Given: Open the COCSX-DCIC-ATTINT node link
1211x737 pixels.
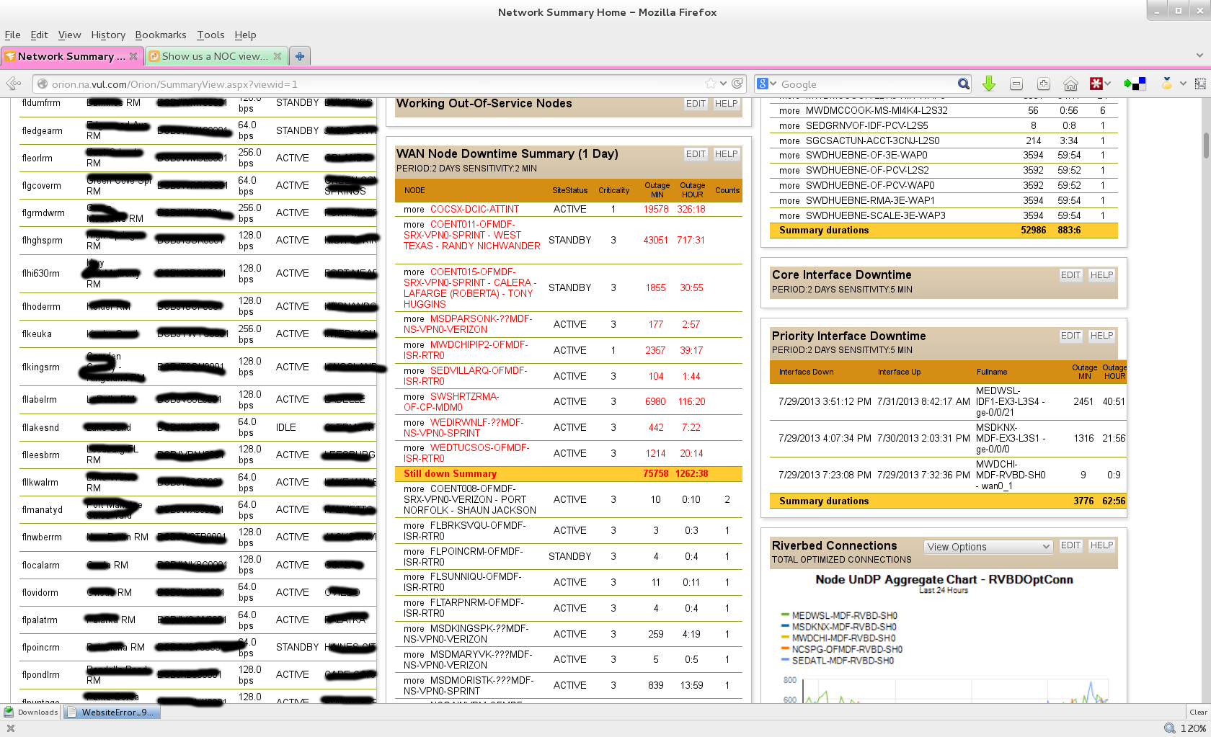Looking at the screenshot, I should (x=474, y=210).
